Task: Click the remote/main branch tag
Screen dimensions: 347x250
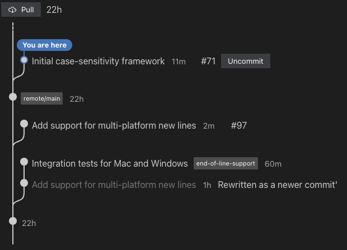Action: coord(41,98)
